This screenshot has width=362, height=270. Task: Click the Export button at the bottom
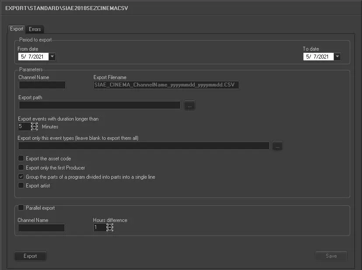[30, 256]
